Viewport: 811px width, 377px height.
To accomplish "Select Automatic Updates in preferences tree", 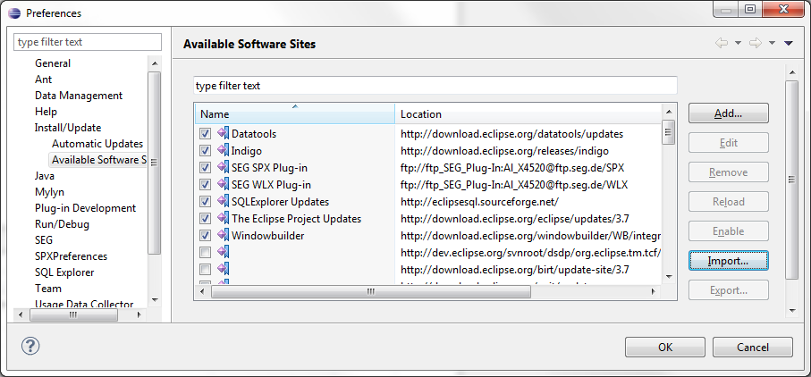I will coord(97,144).
